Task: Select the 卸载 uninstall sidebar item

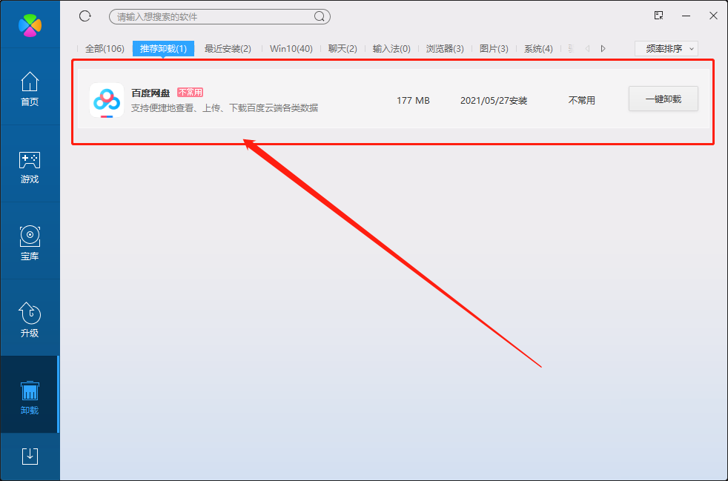Action: click(30, 397)
